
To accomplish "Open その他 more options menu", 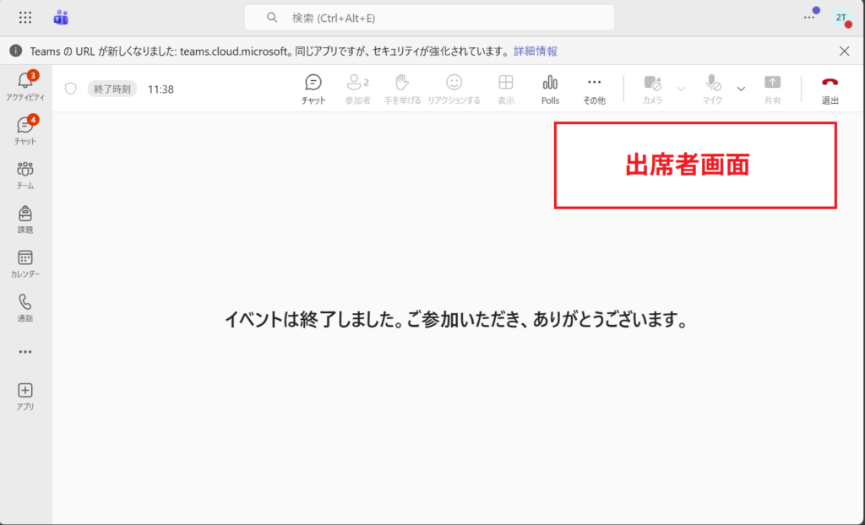I will (594, 88).
